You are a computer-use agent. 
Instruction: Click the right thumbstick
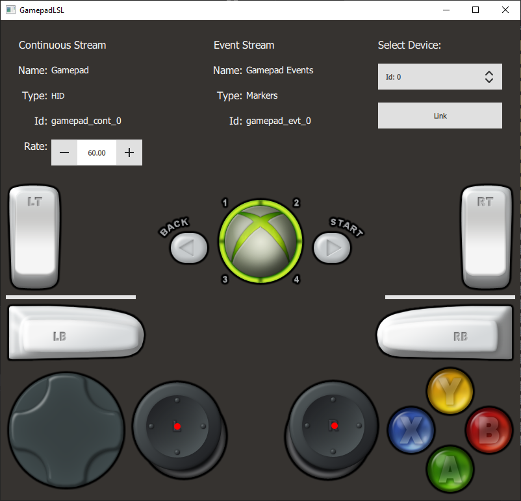tap(332, 430)
